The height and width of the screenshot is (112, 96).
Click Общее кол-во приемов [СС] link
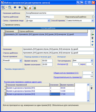click(x=66, y=73)
